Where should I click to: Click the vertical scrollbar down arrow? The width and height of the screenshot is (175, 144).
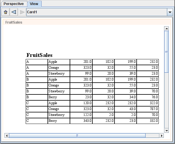coord(166,130)
